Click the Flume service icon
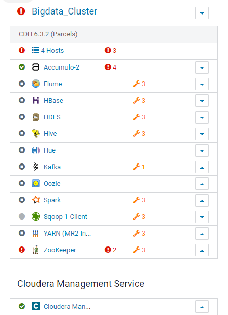Image resolution: width=228 pixels, height=315 pixels. [x=36, y=84]
